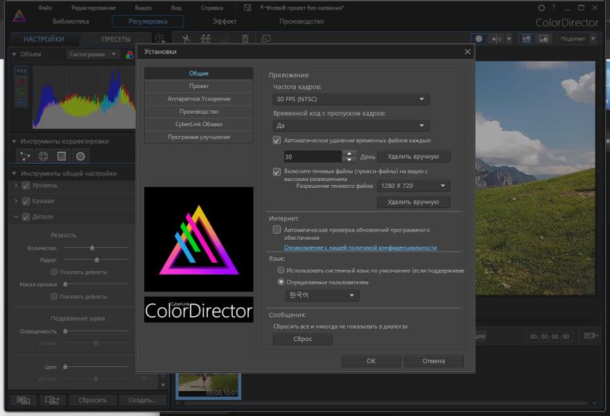Click Отмена in the settings dialog
610x416 pixels.
pyautogui.click(x=434, y=361)
